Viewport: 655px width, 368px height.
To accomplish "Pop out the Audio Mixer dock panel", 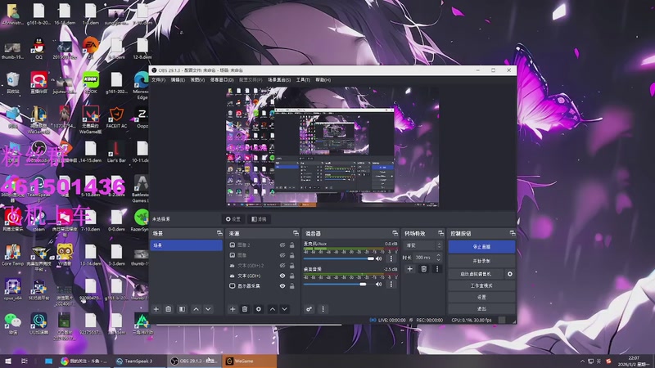I will click(x=395, y=233).
